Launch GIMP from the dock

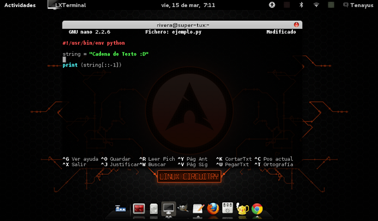click(183, 208)
